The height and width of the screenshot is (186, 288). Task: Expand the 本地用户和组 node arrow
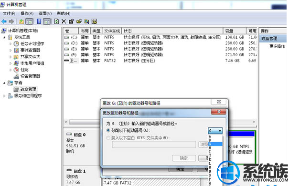point(11,63)
